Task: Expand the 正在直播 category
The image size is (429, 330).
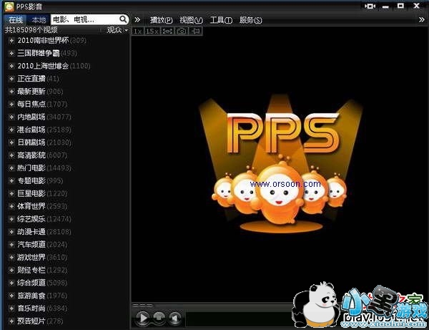Action: click(11, 79)
